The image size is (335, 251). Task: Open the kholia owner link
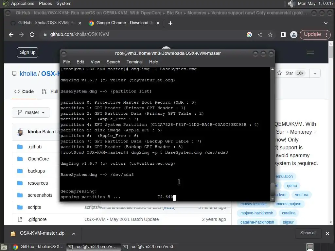point(28,74)
